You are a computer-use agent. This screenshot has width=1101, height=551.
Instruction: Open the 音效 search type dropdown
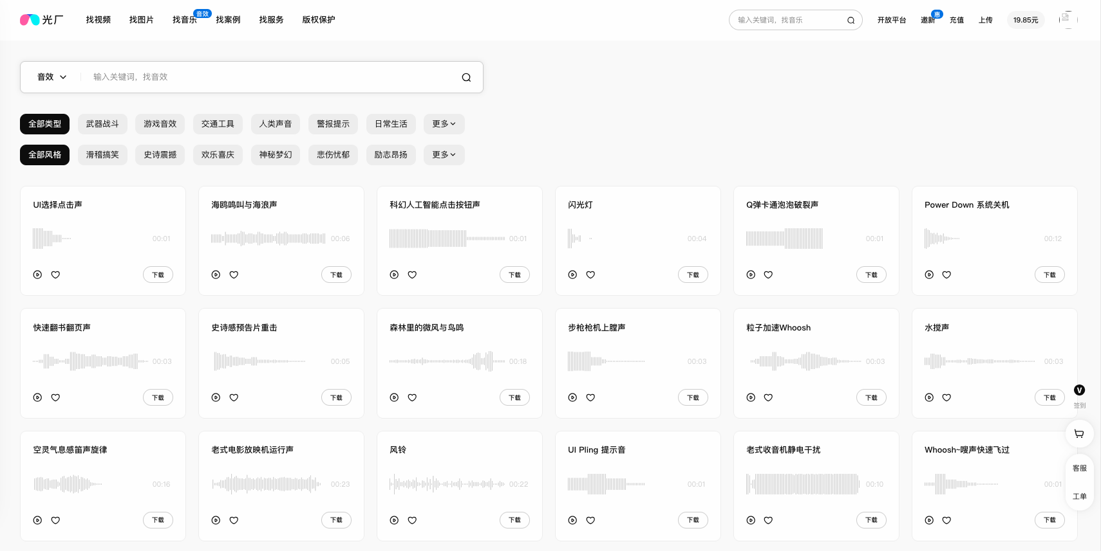pos(52,77)
